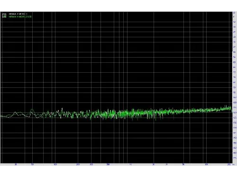Click the white curve peak just right of 100 Hz

62,108
